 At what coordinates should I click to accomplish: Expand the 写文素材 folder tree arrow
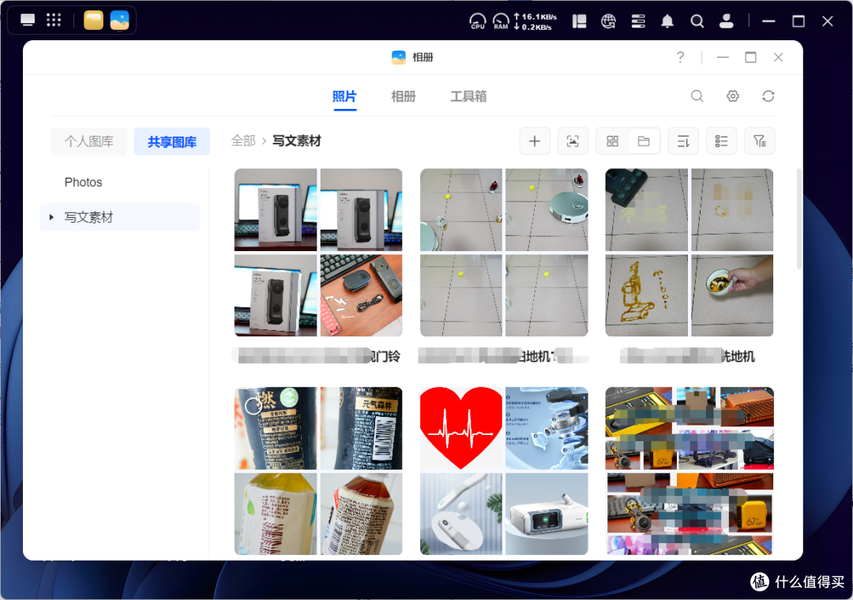[x=51, y=217]
